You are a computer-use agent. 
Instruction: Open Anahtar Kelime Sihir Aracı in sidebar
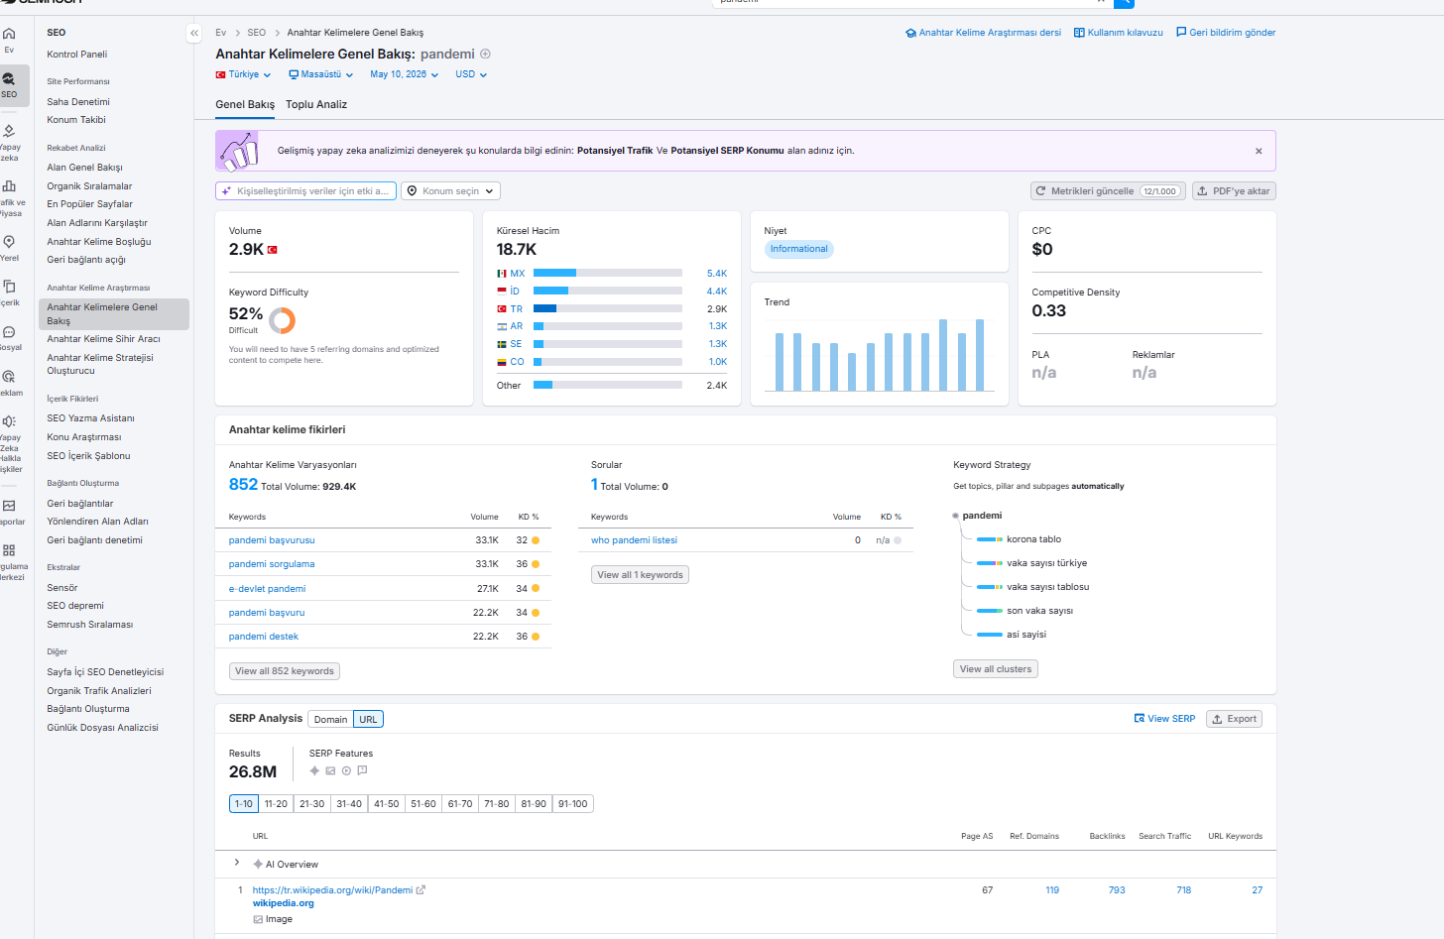[103, 339]
